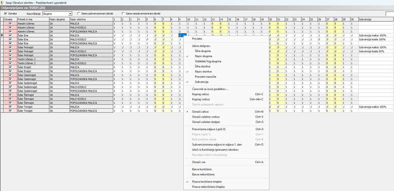Uncheck Oznaka for Atestni Učenec MALICA row

10,23
